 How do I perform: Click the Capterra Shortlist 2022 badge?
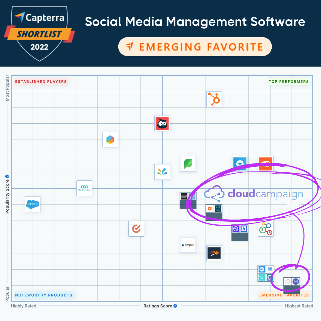pos(40,34)
